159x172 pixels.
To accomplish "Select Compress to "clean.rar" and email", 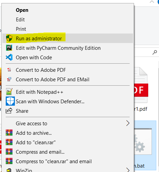I will (x=54, y=162).
